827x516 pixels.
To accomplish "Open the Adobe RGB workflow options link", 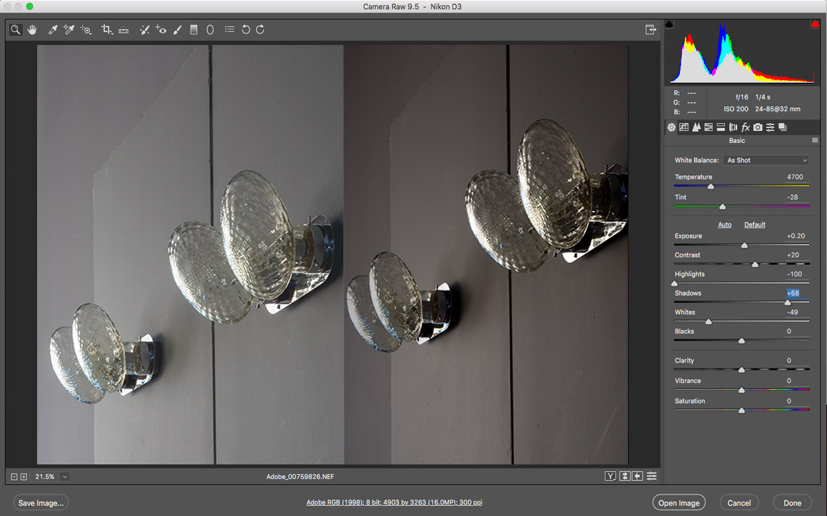I will pyautogui.click(x=394, y=503).
